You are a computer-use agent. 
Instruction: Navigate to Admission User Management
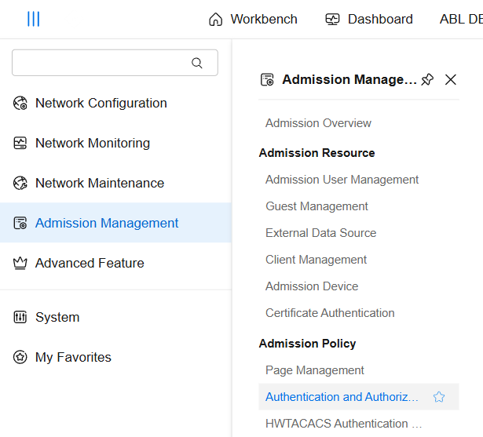[342, 180]
